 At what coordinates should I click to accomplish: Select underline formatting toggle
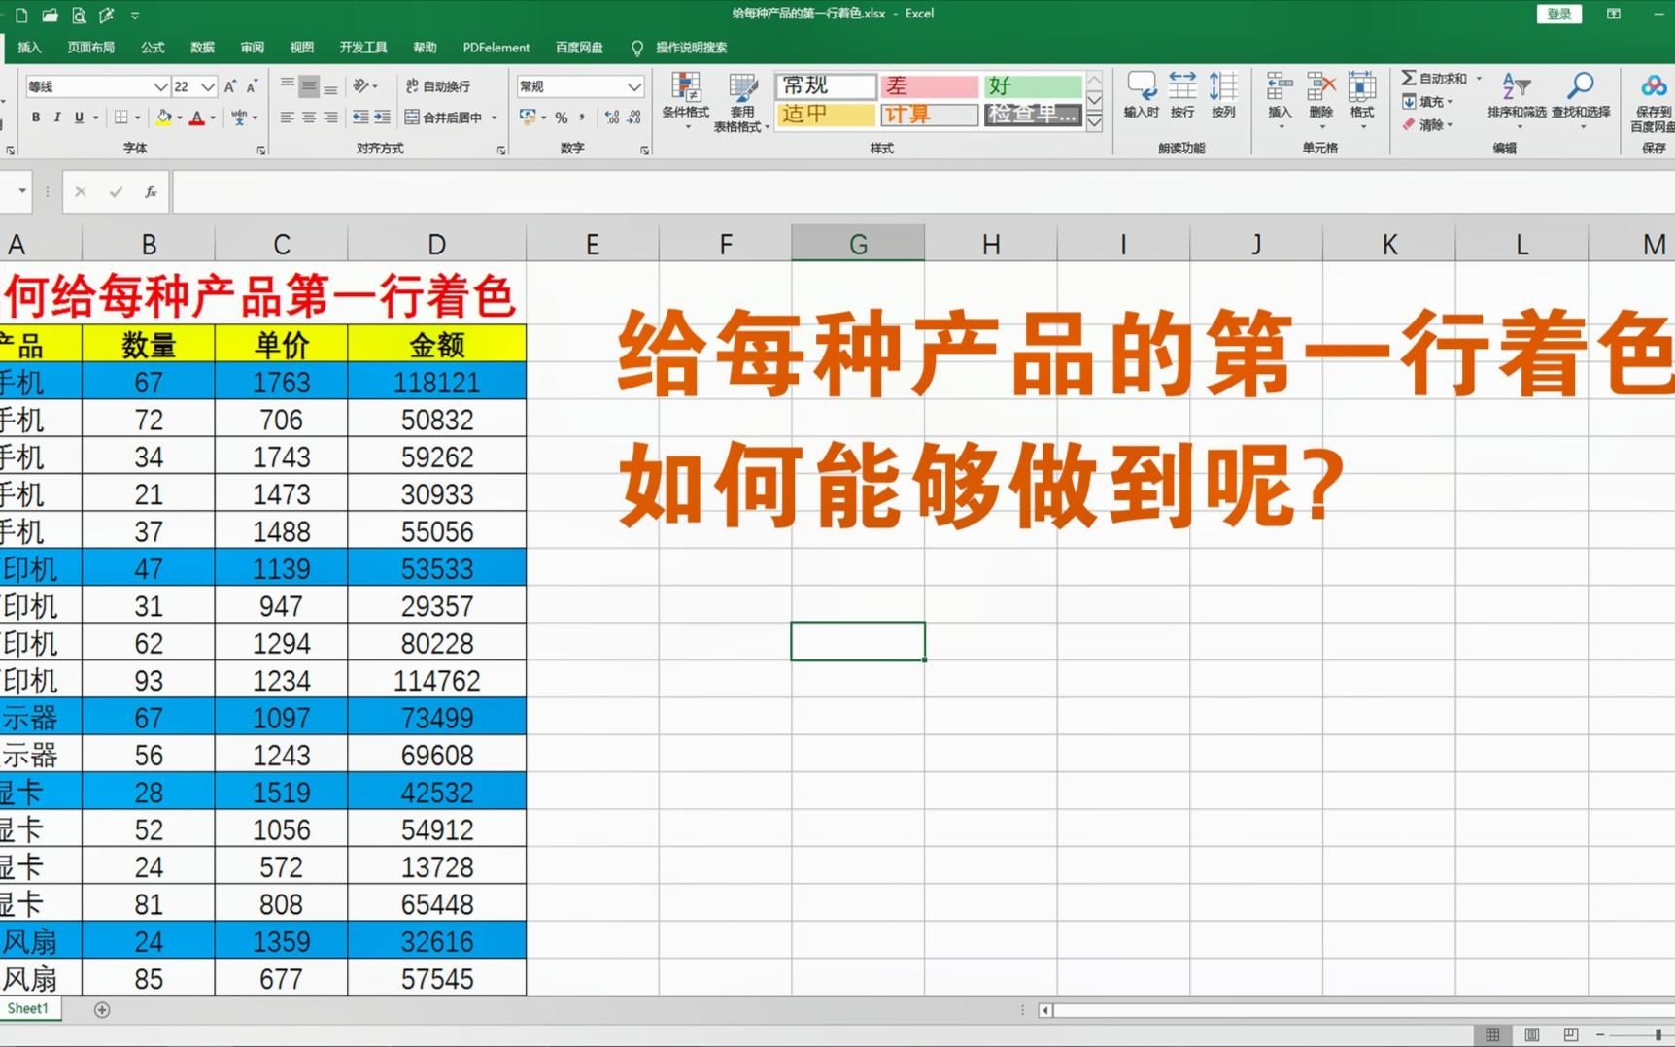[77, 116]
